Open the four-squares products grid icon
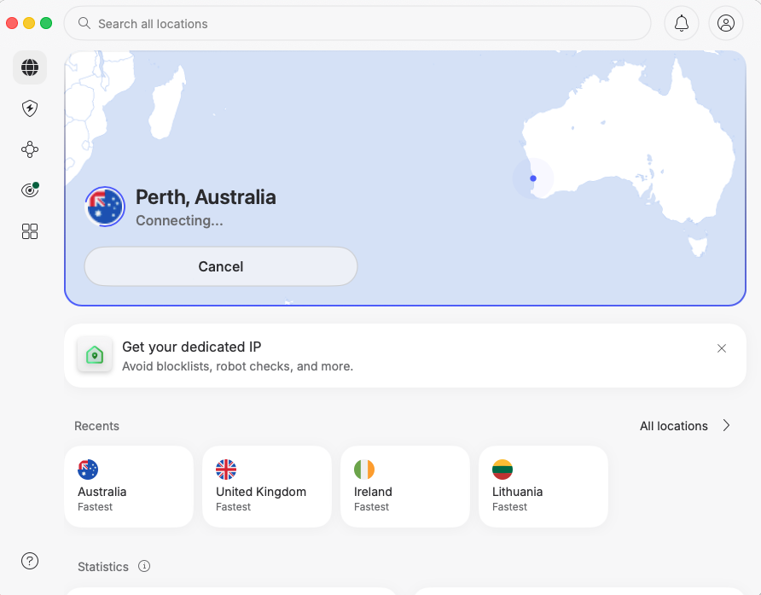The height and width of the screenshot is (595, 761). tap(30, 231)
